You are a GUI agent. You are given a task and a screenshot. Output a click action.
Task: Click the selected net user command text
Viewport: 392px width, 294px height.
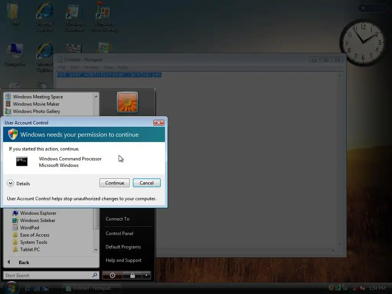(x=109, y=75)
